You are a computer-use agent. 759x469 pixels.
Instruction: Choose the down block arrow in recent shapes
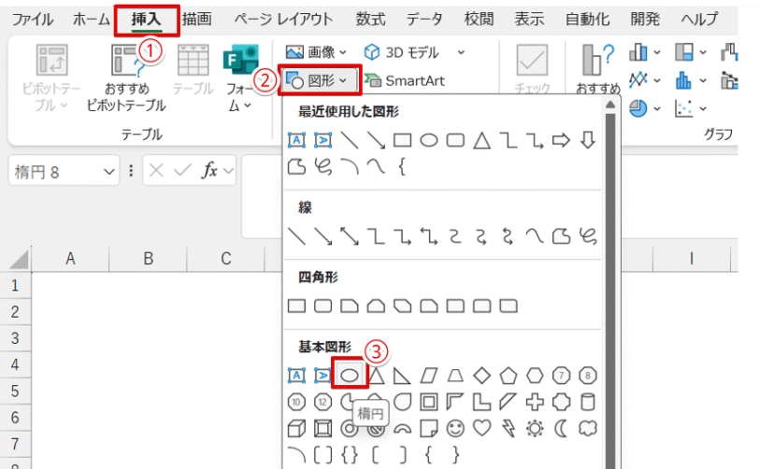pyautogui.click(x=588, y=140)
